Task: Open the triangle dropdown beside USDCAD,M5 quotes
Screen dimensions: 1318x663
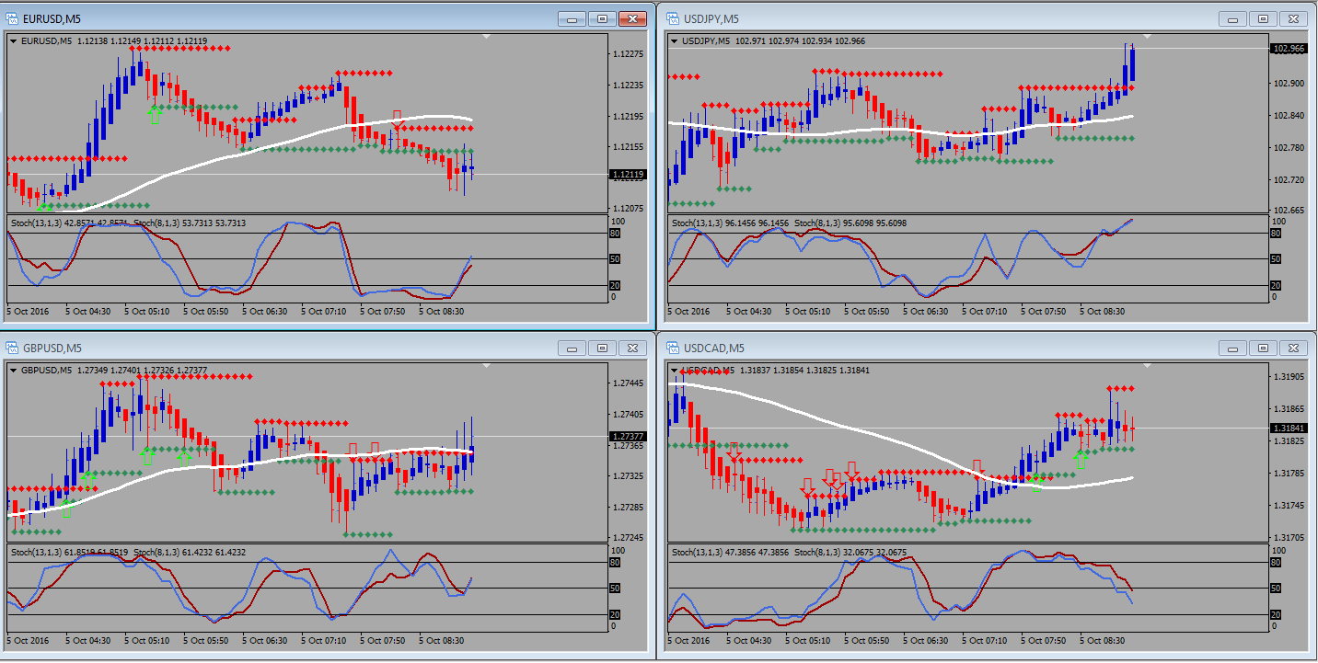Action: [x=675, y=371]
